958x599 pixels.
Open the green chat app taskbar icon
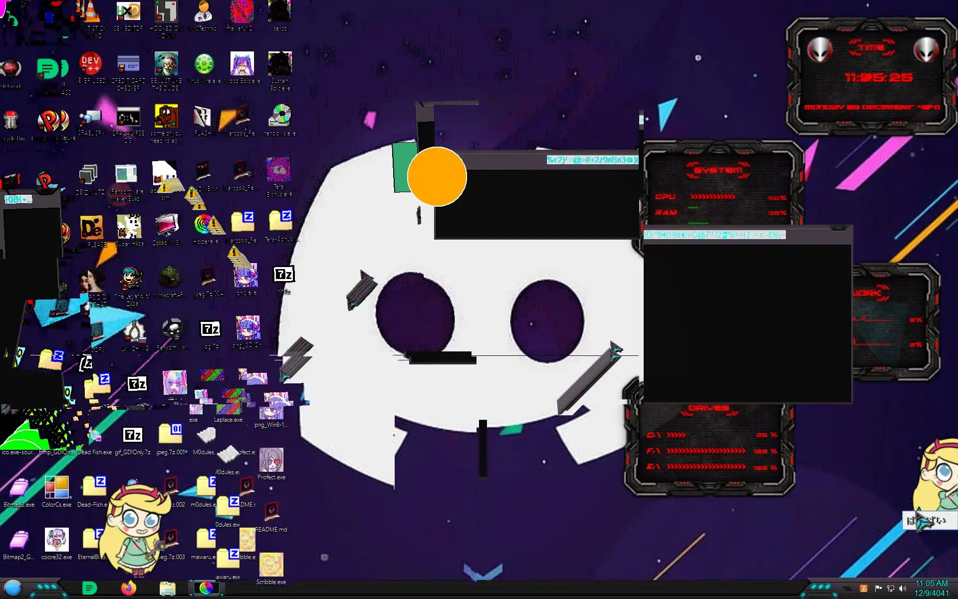(x=90, y=588)
